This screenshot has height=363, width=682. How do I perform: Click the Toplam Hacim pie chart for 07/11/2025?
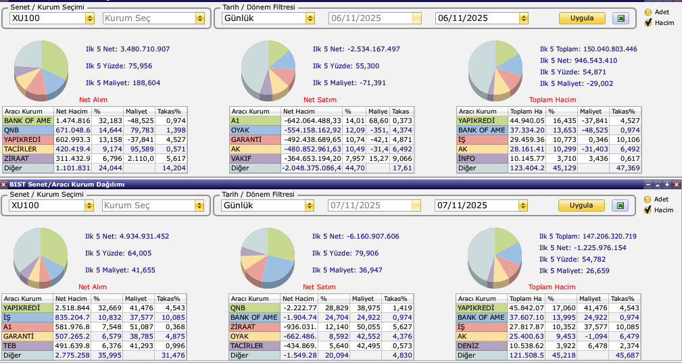495,256
